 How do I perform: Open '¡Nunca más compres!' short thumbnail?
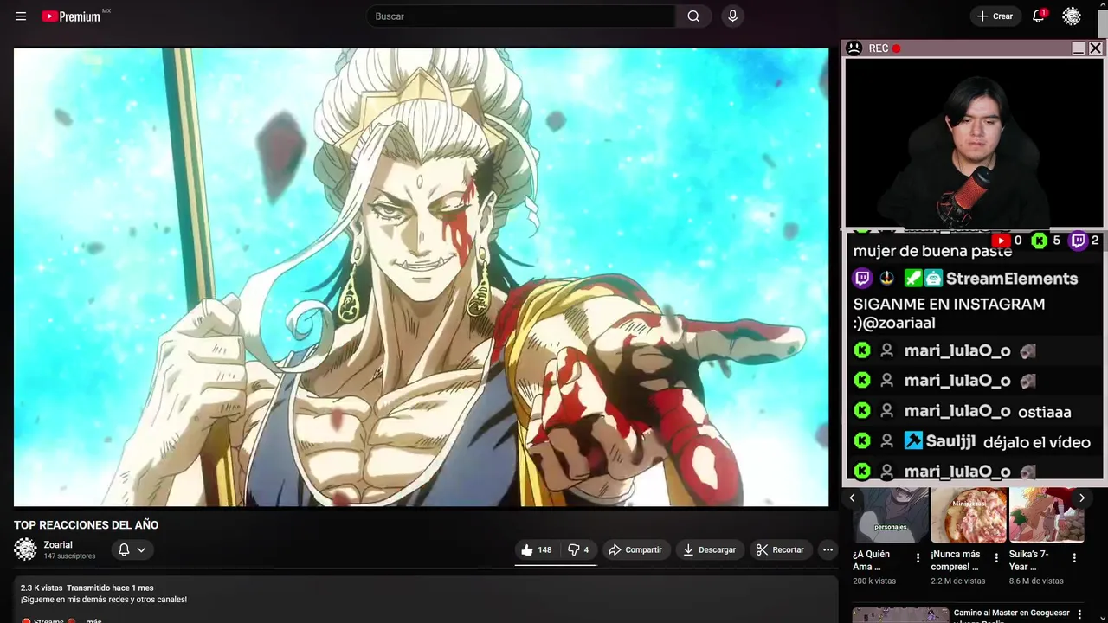(969, 516)
